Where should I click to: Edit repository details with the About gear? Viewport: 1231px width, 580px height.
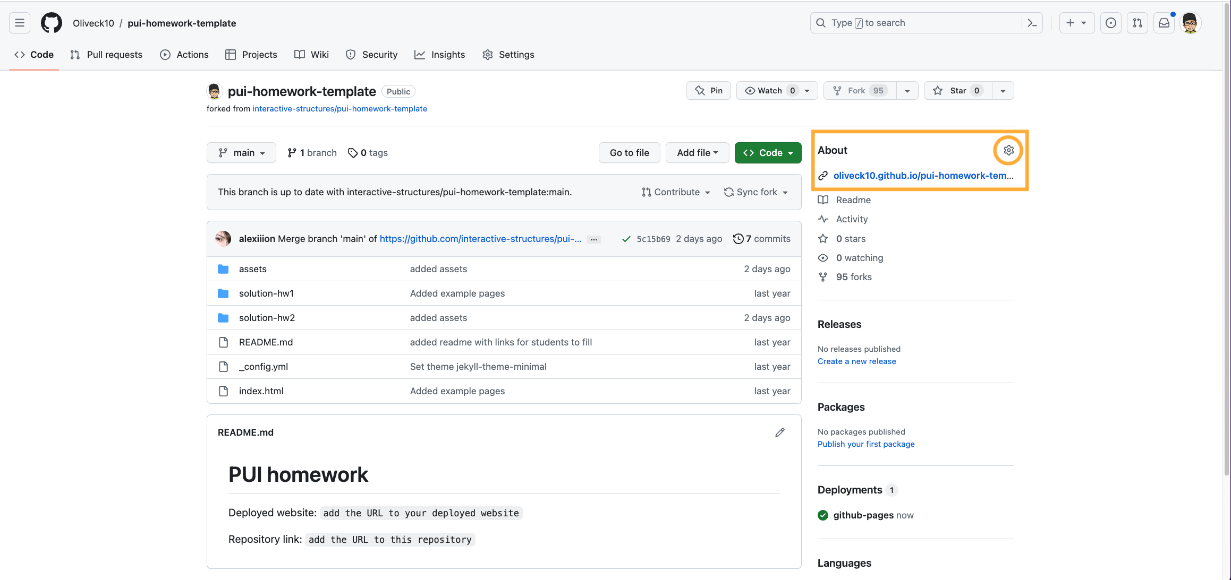pos(1008,150)
